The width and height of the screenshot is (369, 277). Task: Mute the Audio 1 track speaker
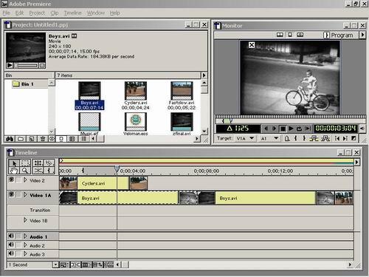(11, 236)
